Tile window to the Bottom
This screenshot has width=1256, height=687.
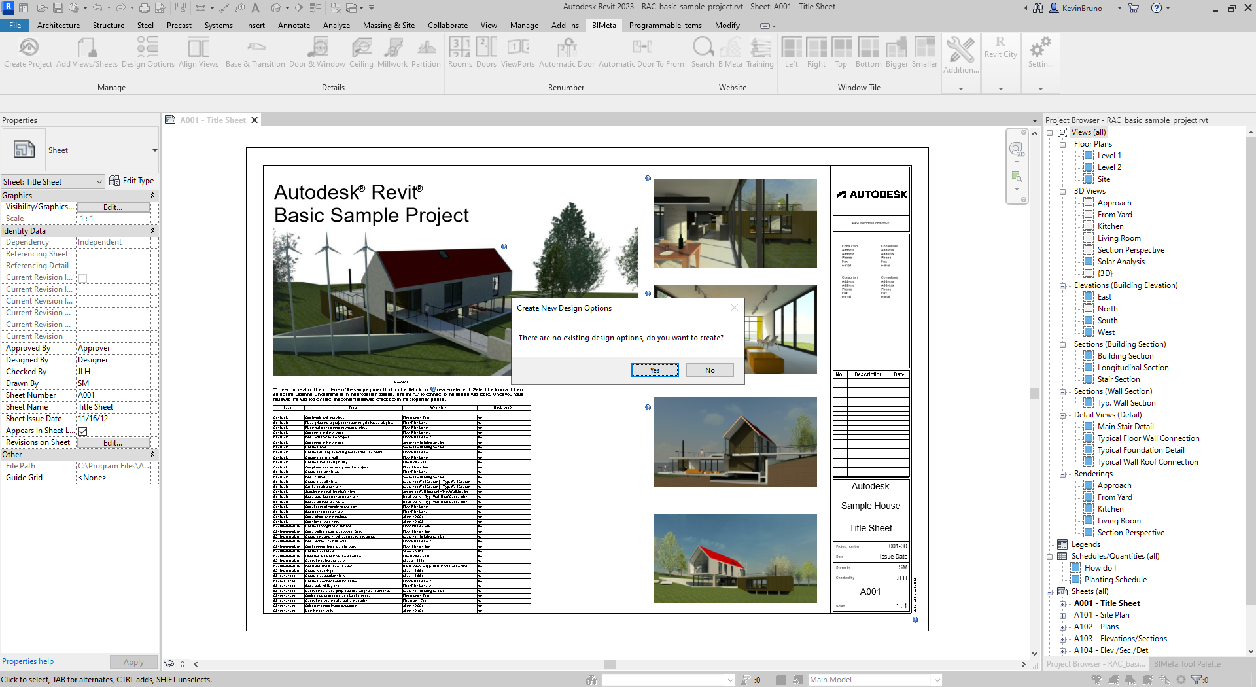pos(869,52)
